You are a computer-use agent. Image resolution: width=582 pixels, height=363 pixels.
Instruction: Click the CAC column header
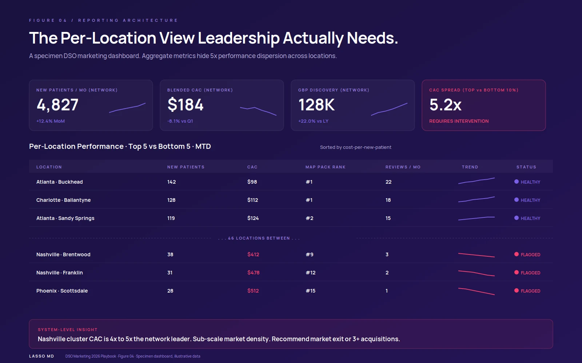[252, 167]
